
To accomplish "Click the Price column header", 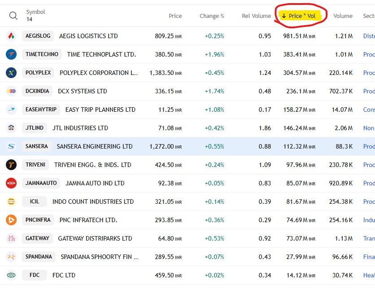I will coord(175,16).
